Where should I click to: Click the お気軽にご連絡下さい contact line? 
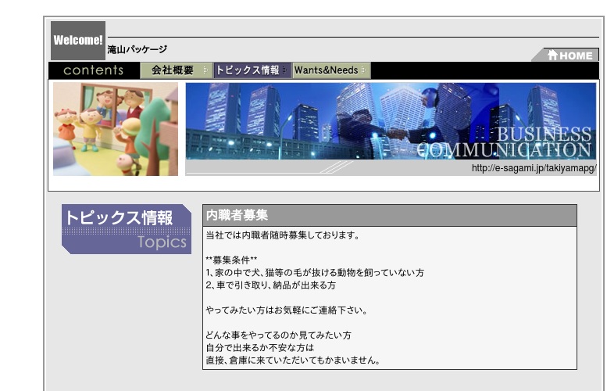pyautogui.click(x=286, y=310)
